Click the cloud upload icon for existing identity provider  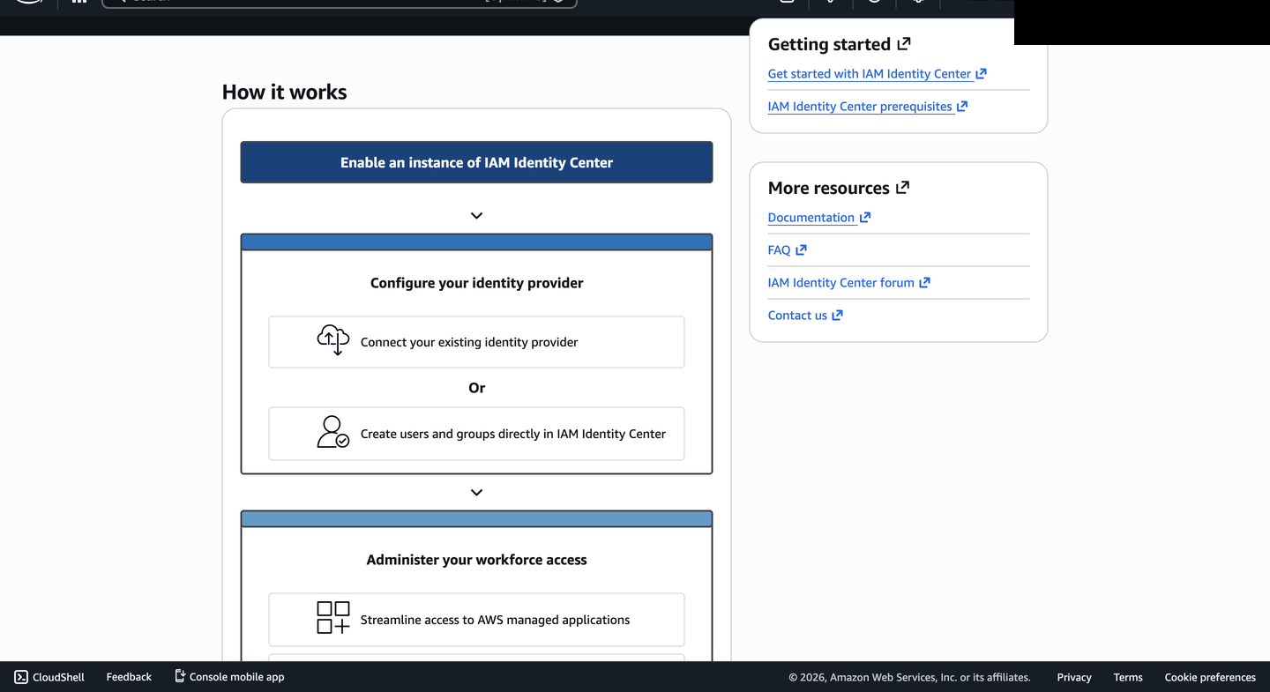point(333,340)
